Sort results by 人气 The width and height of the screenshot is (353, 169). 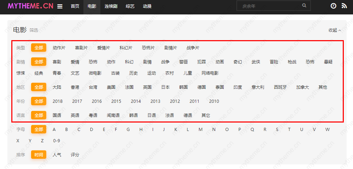coord(57,155)
